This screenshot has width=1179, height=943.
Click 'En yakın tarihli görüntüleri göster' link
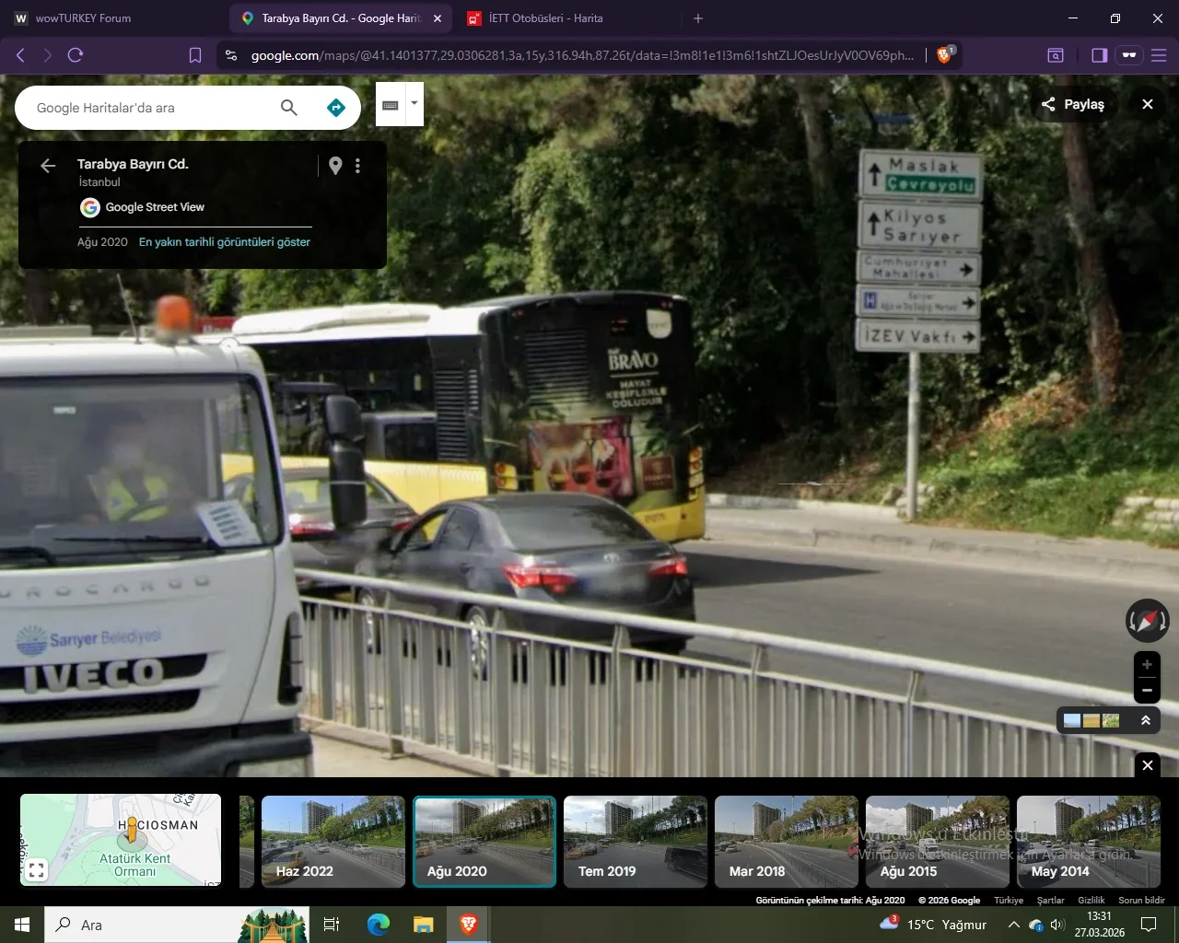click(225, 242)
